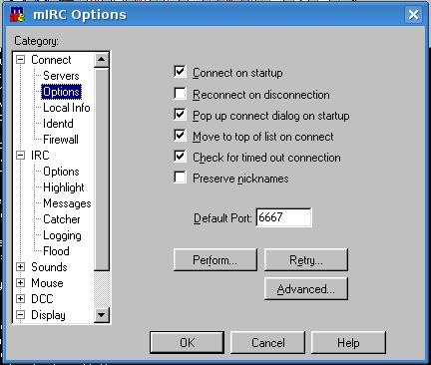431x365 pixels.
Task: Select Servers under Connect
Action: pos(61,76)
